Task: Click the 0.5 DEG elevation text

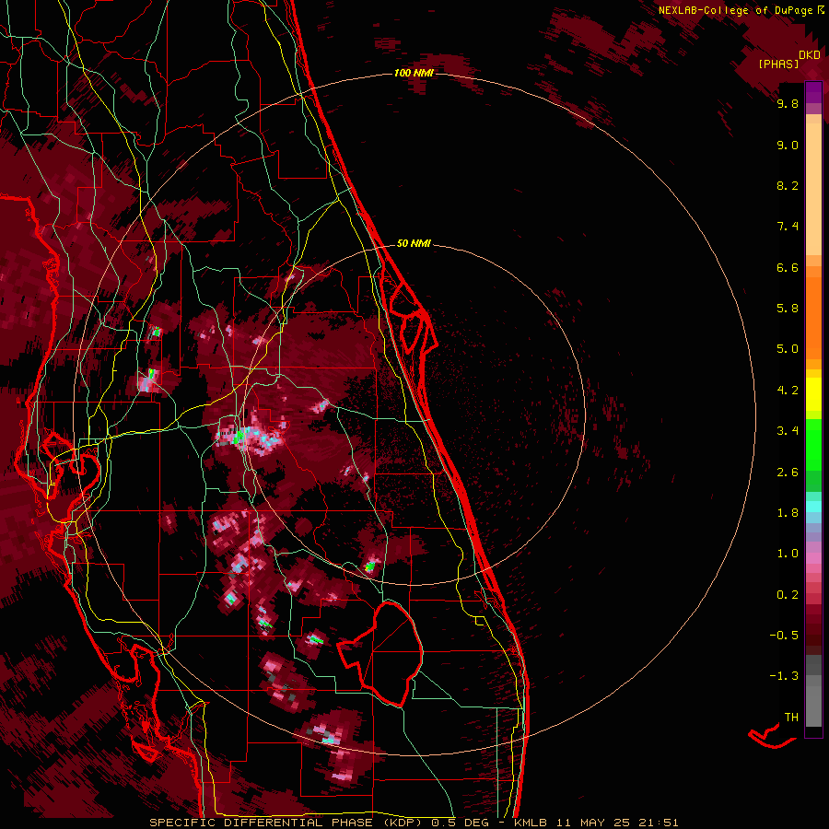Action: coord(461,823)
